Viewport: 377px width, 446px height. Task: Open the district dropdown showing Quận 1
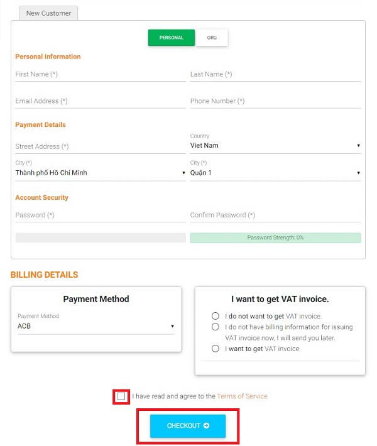[x=275, y=173]
